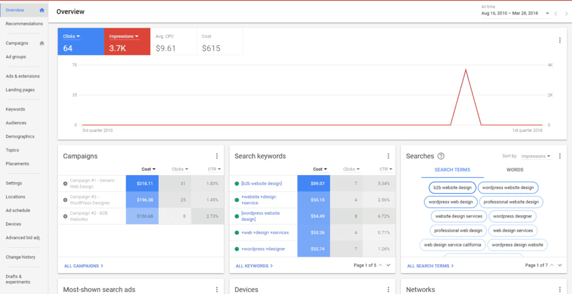Click the home icon next to Overview
Viewport: 572px width, 294px height.
tap(42, 10)
